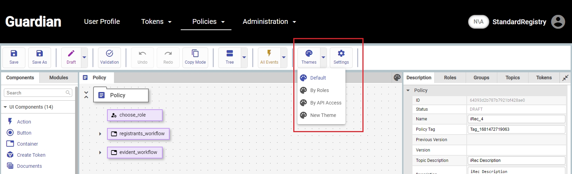Screen dimensions: 572x174
Task: Open the Draft status dropdown arrow
Action: tap(84, 57)
